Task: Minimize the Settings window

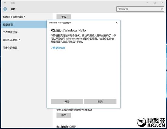Action: tap(148, 3)
